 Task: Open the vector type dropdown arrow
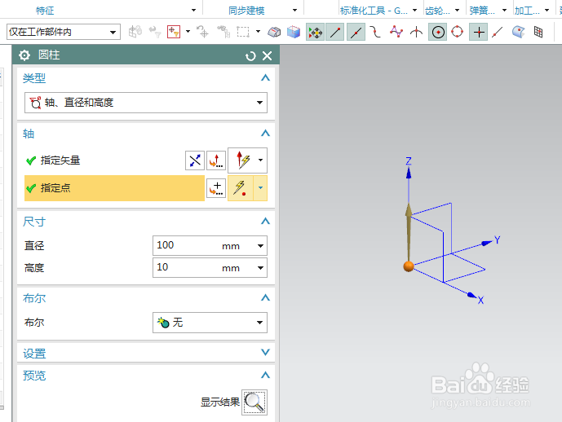[x=260, y=160]
